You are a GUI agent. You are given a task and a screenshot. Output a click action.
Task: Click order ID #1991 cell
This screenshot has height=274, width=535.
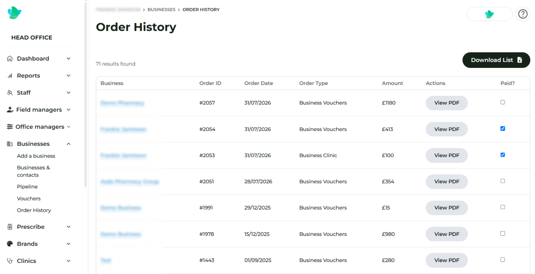click(206, 208)
